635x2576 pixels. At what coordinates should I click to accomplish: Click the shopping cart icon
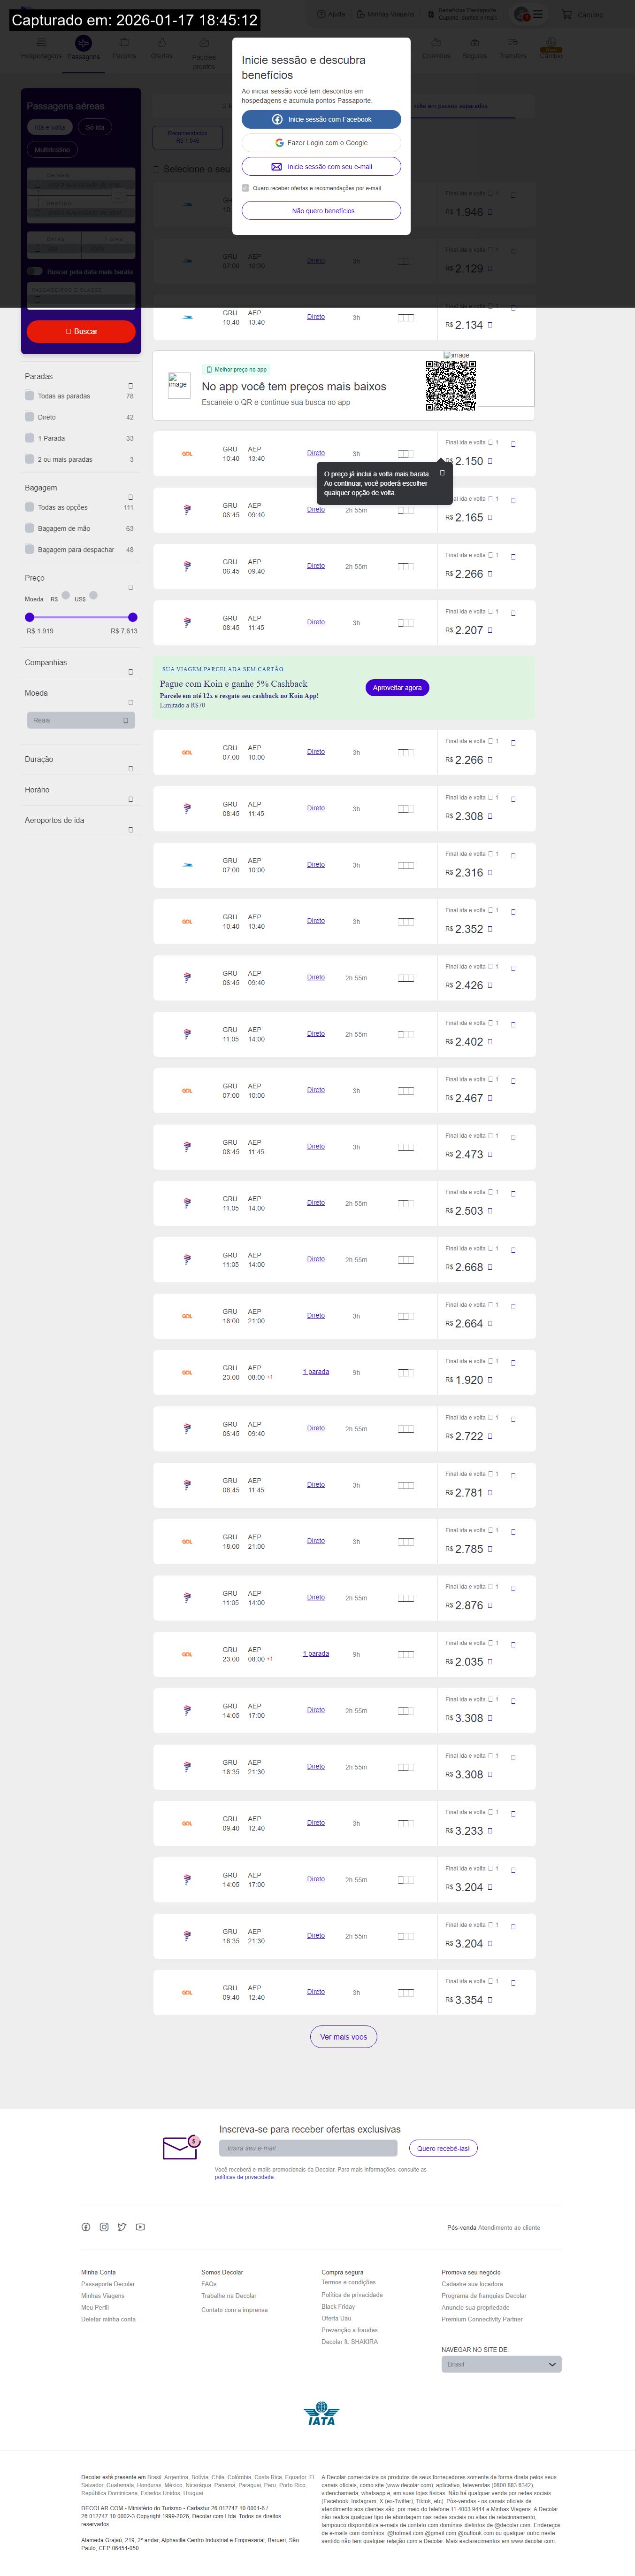(x=567, y=15)
